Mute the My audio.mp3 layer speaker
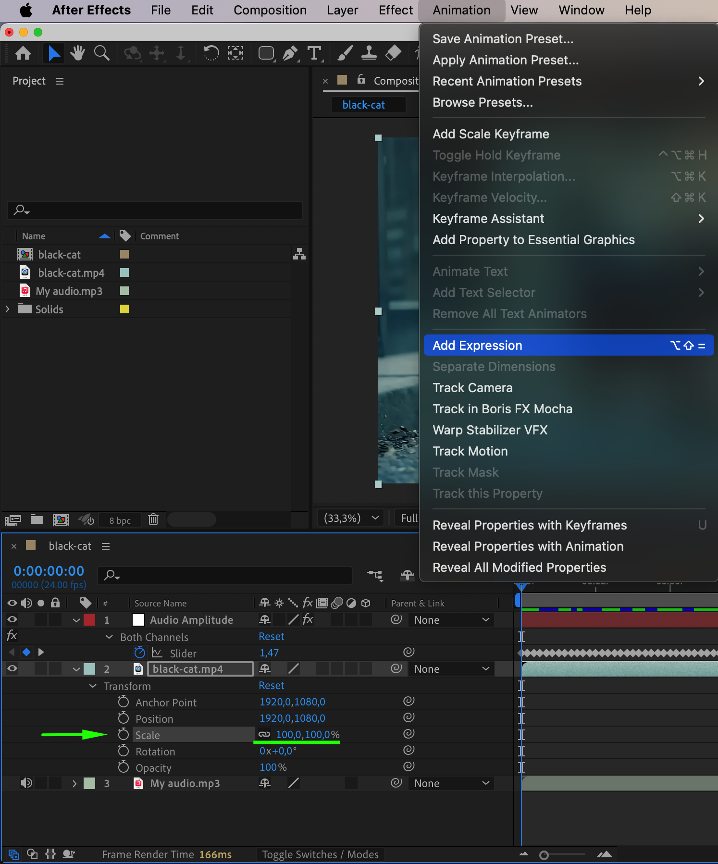Viewport: 718px width, 864px height. click(26, 783)
